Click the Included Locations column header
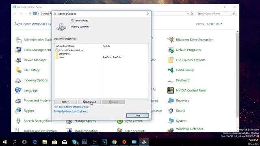 click(x=65, y=46)
